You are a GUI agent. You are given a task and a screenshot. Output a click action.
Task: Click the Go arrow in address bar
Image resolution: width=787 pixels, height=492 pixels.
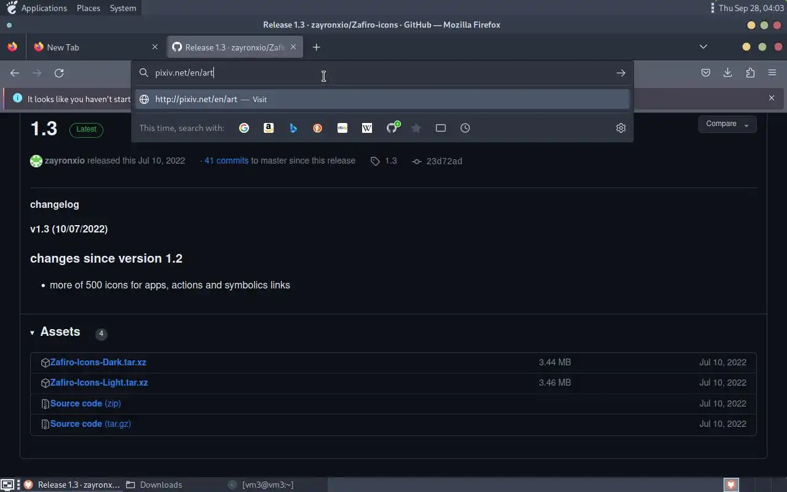[x=621, y=73]
